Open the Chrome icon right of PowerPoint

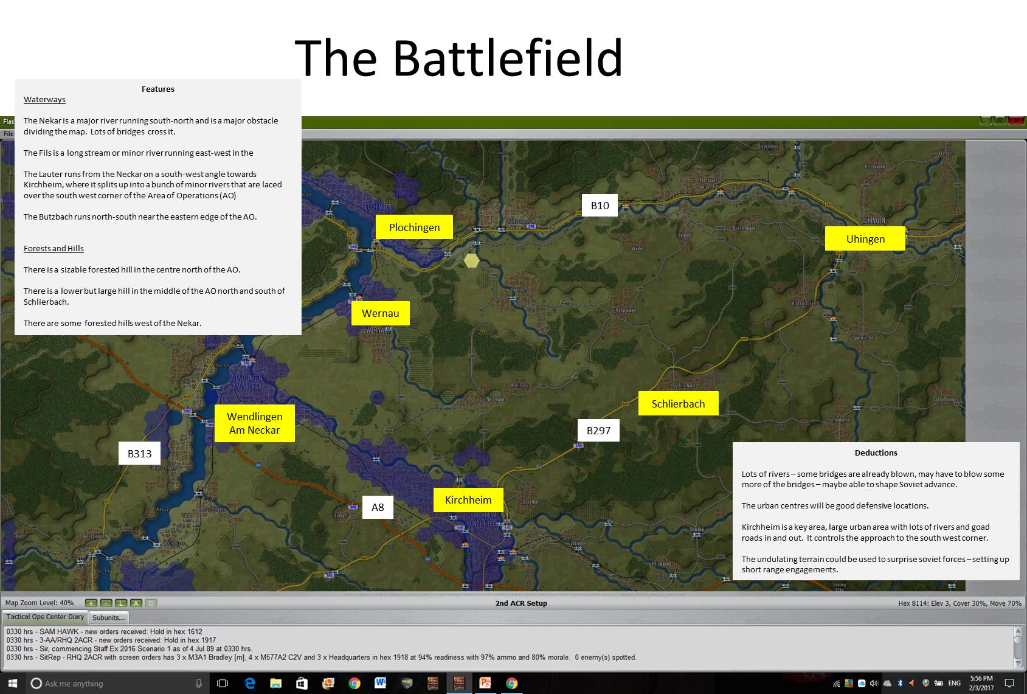tap(511, 683)
